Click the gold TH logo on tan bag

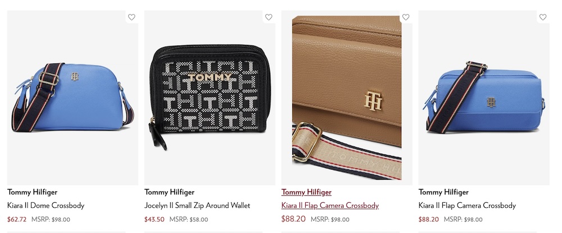pyautogui.click(x=373, y=100)
